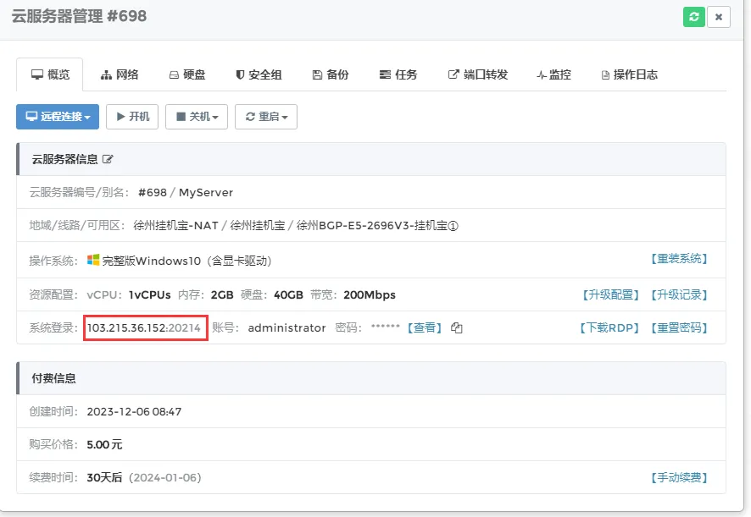
Task: Reveal the password via 查看 link
Action: point(425,327)
